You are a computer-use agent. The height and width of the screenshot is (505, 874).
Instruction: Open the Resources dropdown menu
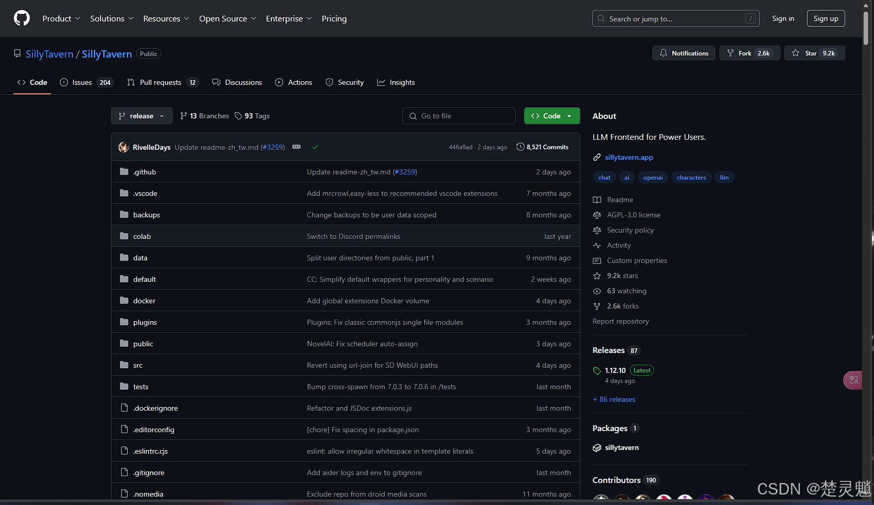click(166, 19)
